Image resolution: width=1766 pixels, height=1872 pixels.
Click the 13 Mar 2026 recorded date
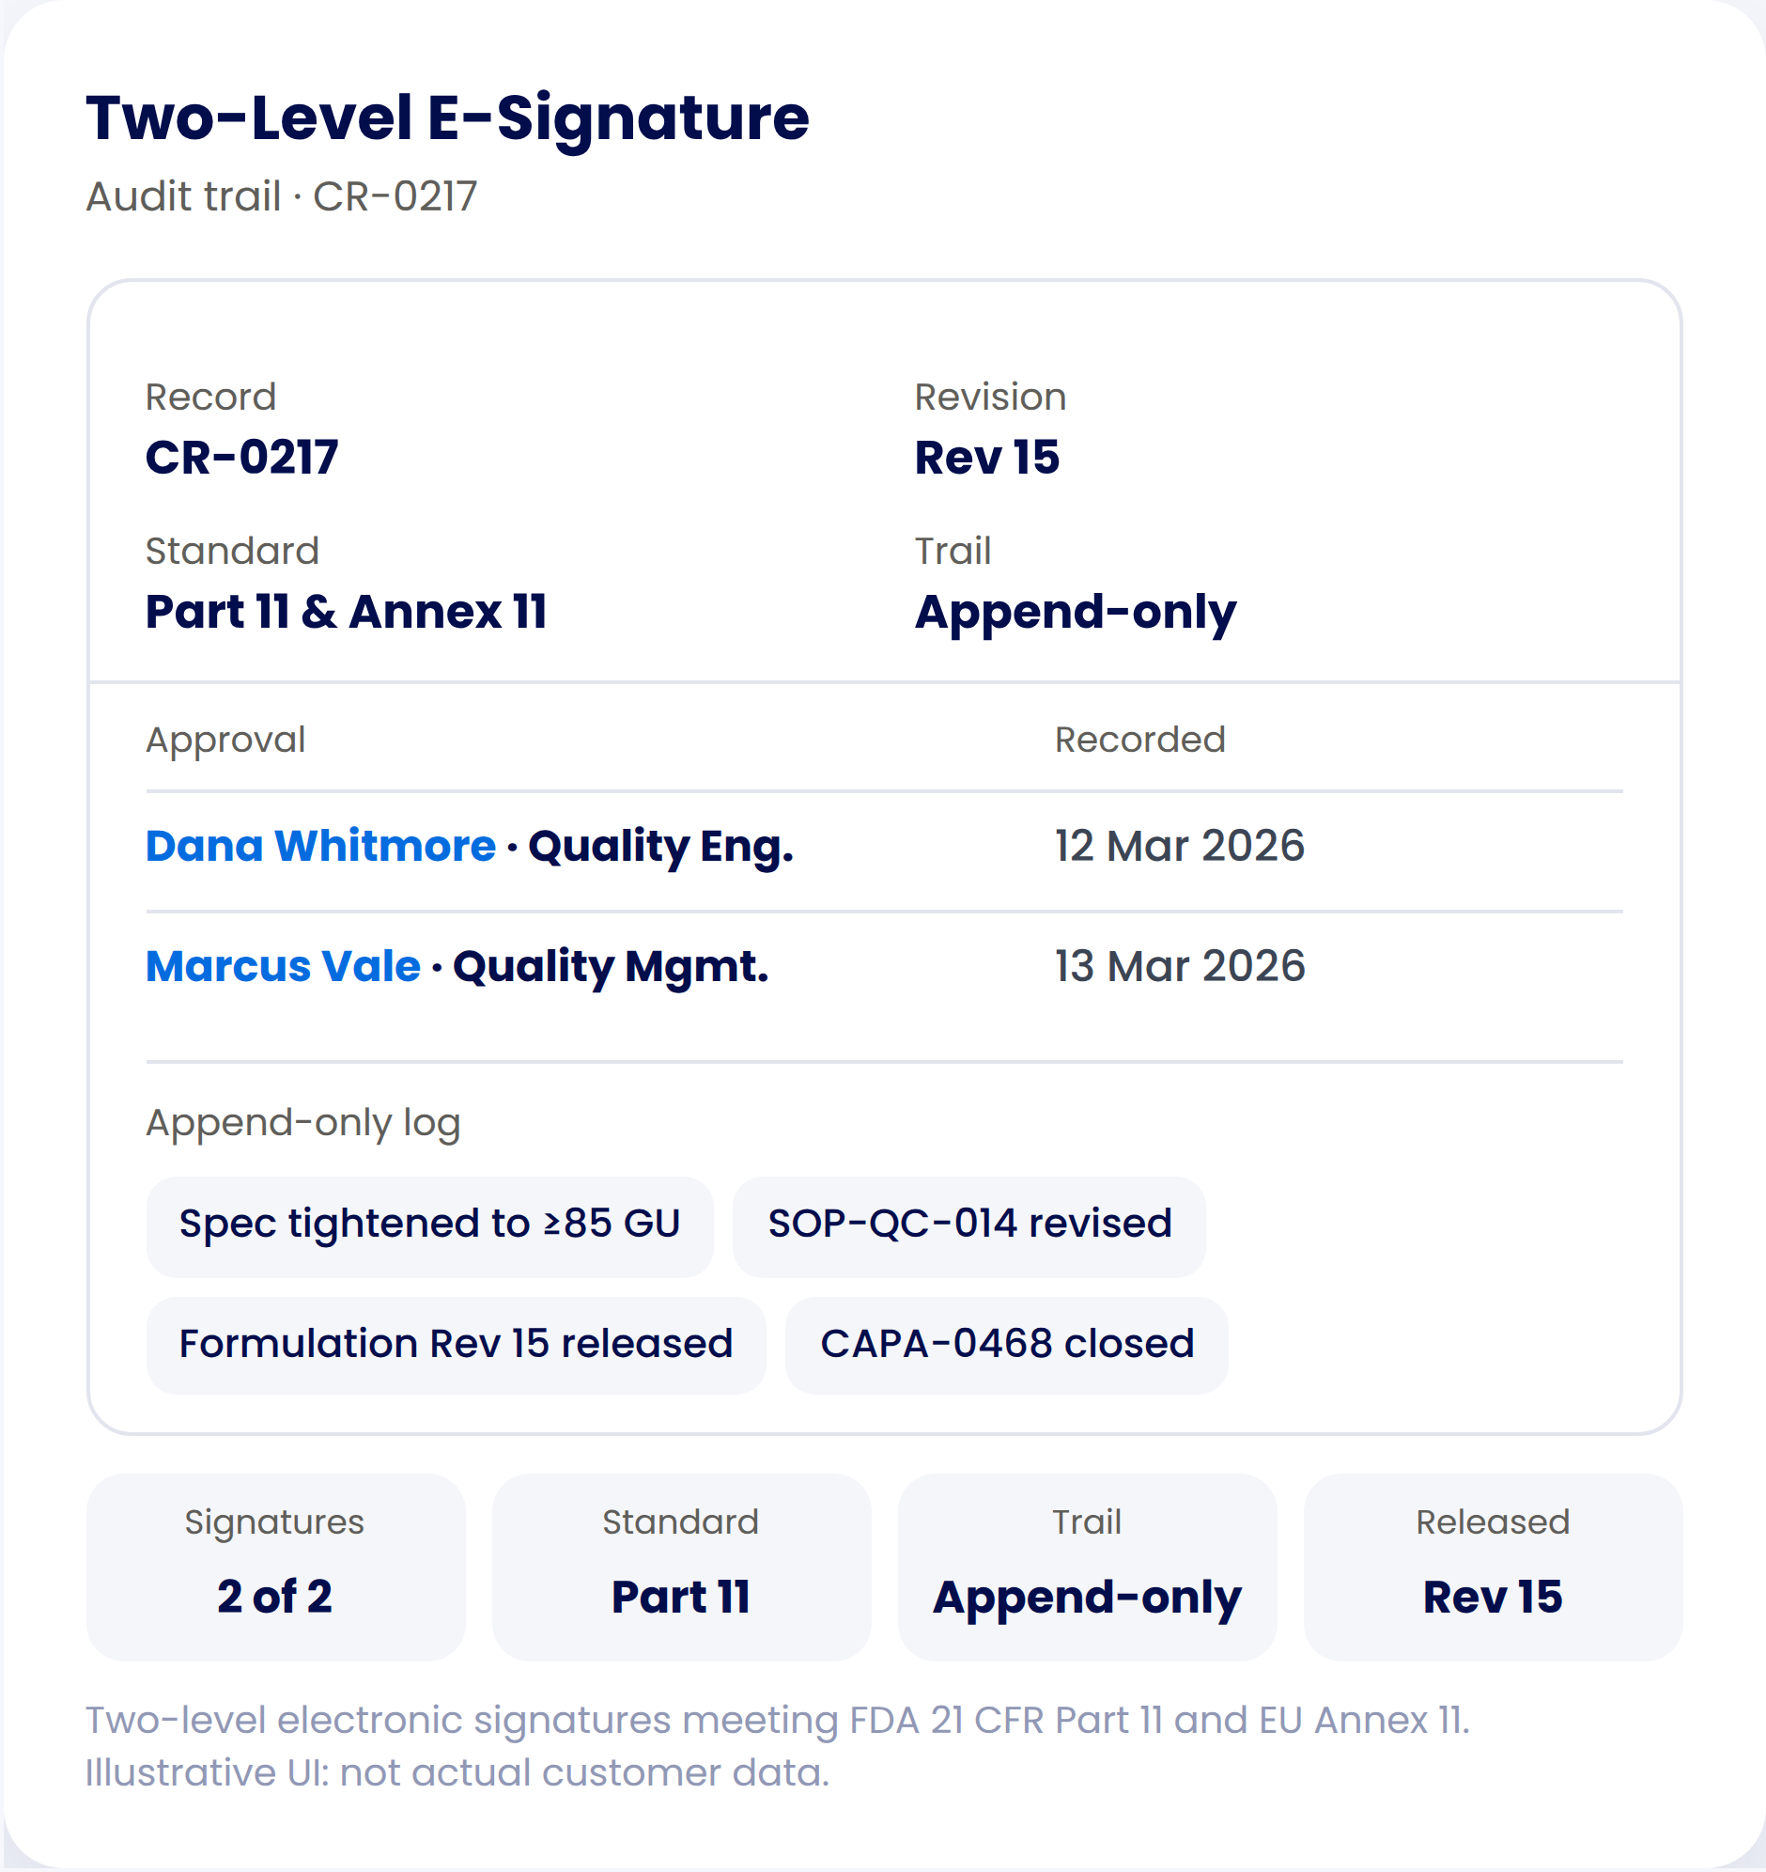click(x=1180, y=966)
